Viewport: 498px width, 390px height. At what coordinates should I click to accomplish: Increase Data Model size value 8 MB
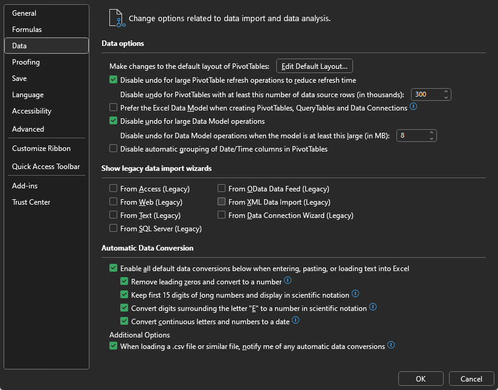click(432, 133)
